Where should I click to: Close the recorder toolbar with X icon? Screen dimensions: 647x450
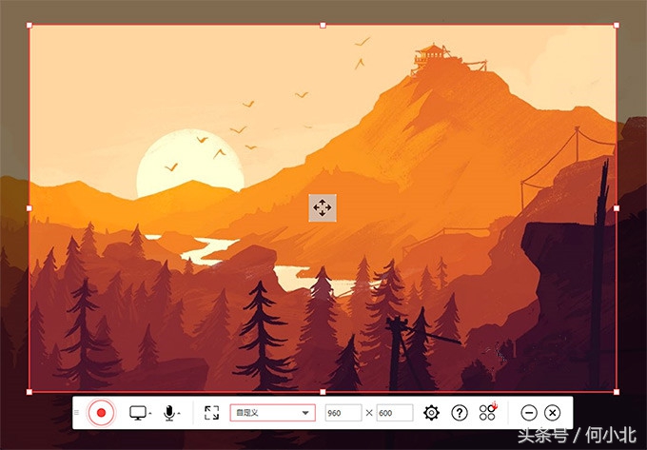553,413
